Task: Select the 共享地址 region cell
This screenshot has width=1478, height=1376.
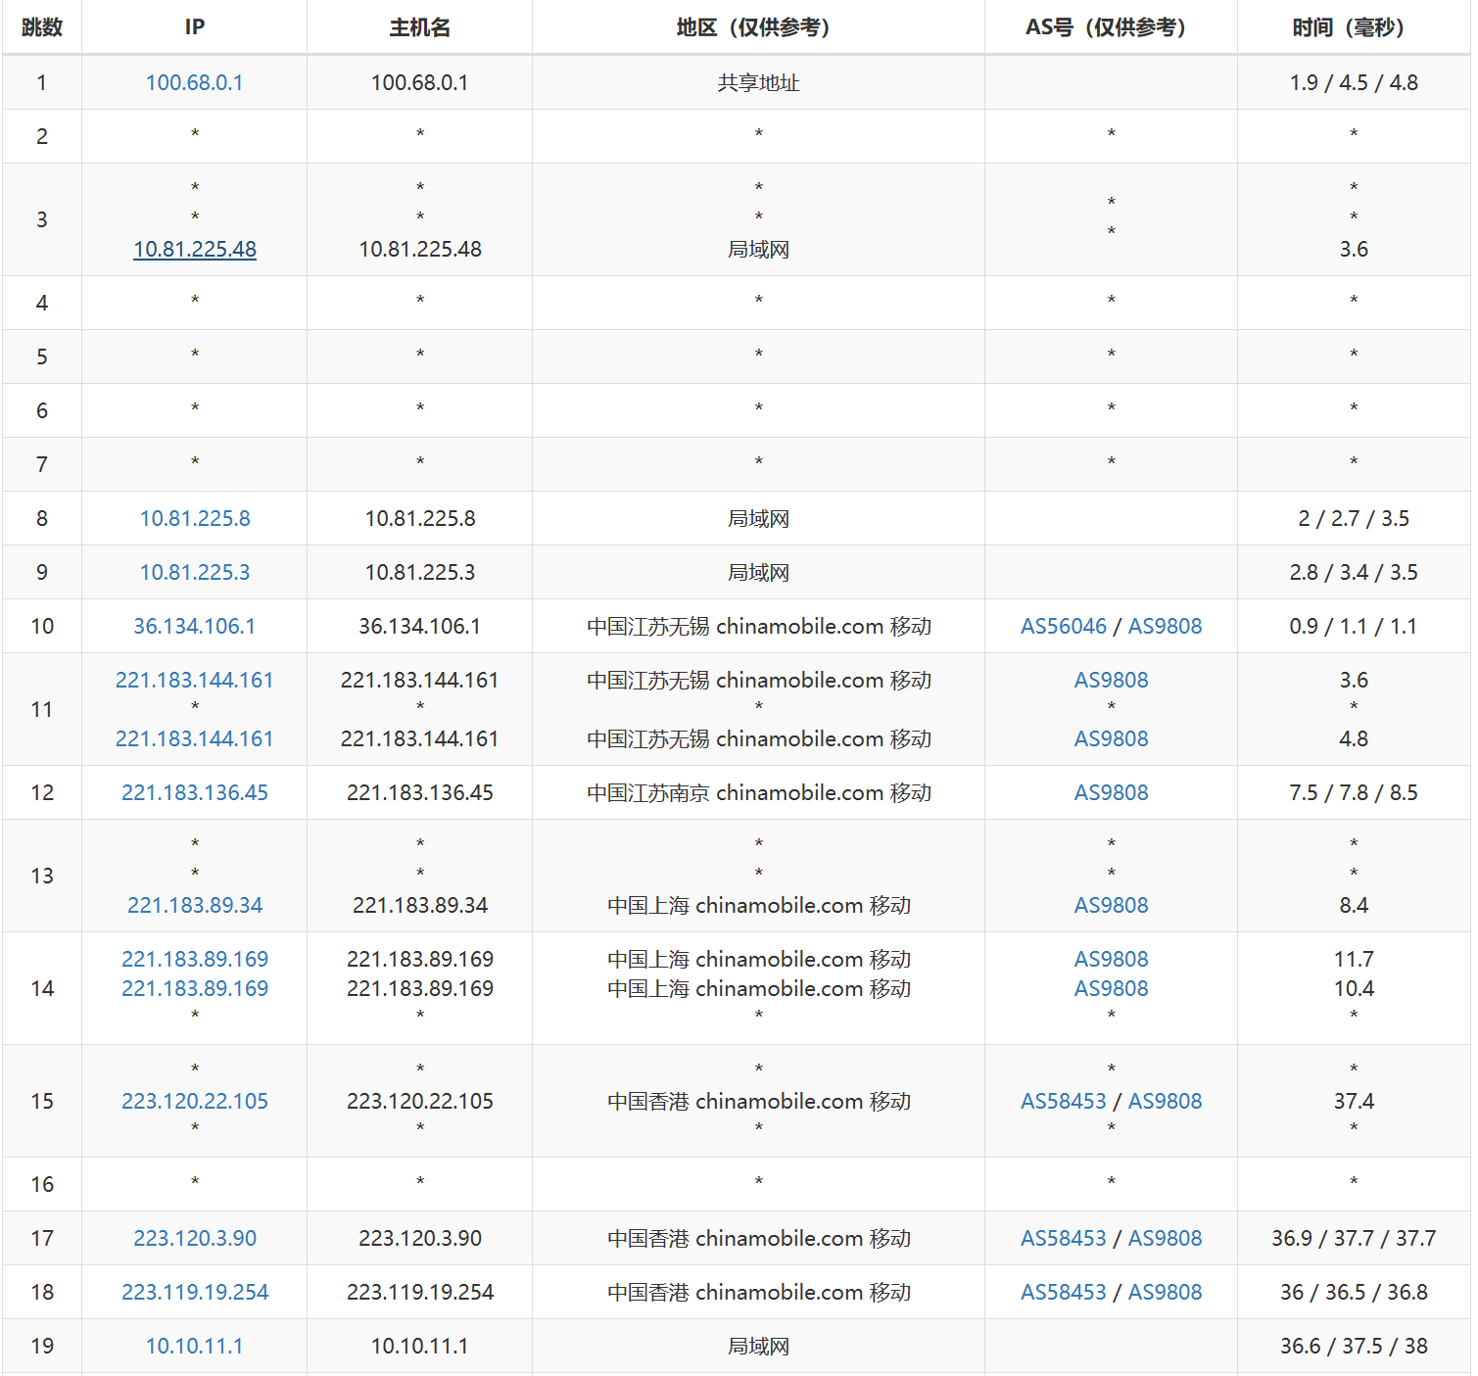Action: pyautogui.click(x=758, y=82)
